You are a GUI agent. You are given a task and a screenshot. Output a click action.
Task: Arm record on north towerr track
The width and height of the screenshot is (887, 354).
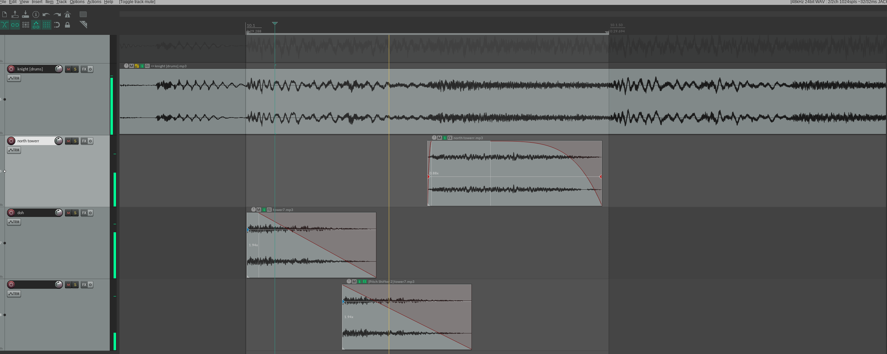(11, 141)
